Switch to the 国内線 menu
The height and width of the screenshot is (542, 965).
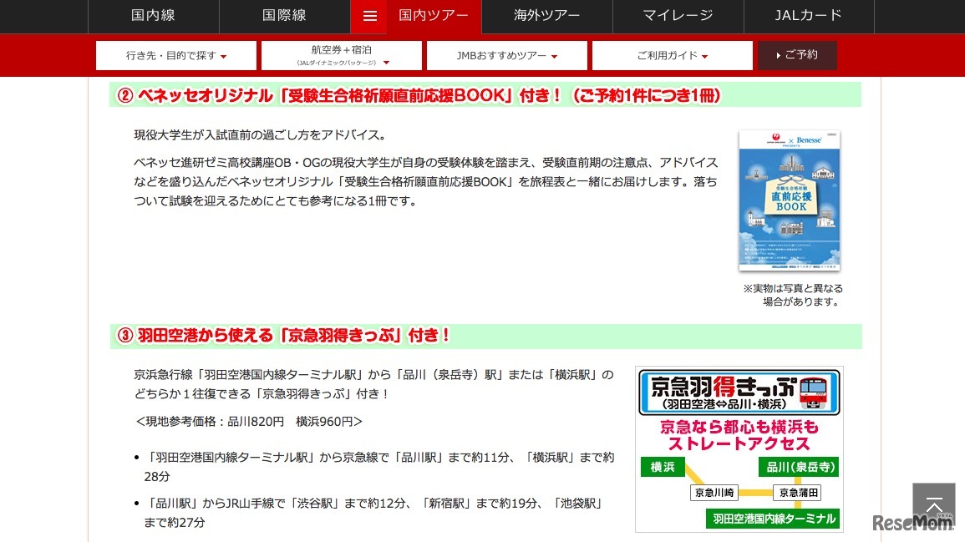tap(153, 15)
